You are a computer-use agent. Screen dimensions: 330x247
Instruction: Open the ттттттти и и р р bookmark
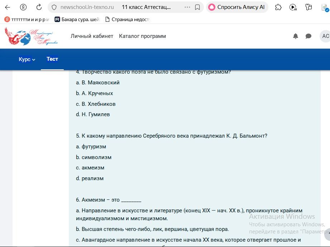(27, 20)
